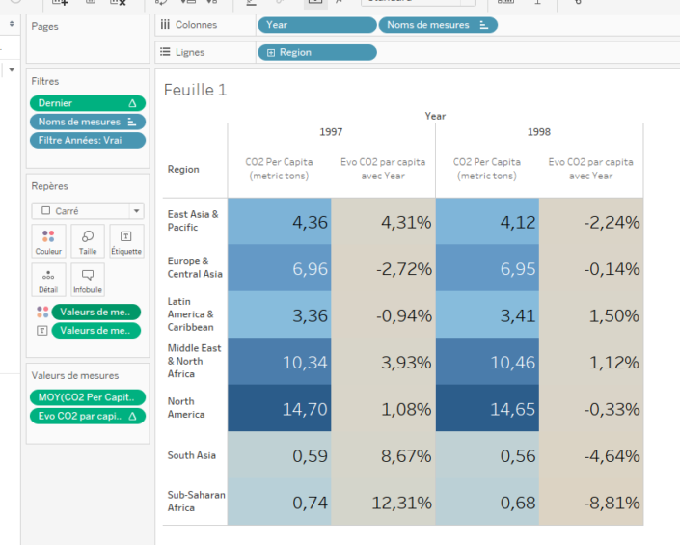Screen dimensions: 680x545
Task: Click delta icon on Dernier filter pill
Action: point(132,103)
